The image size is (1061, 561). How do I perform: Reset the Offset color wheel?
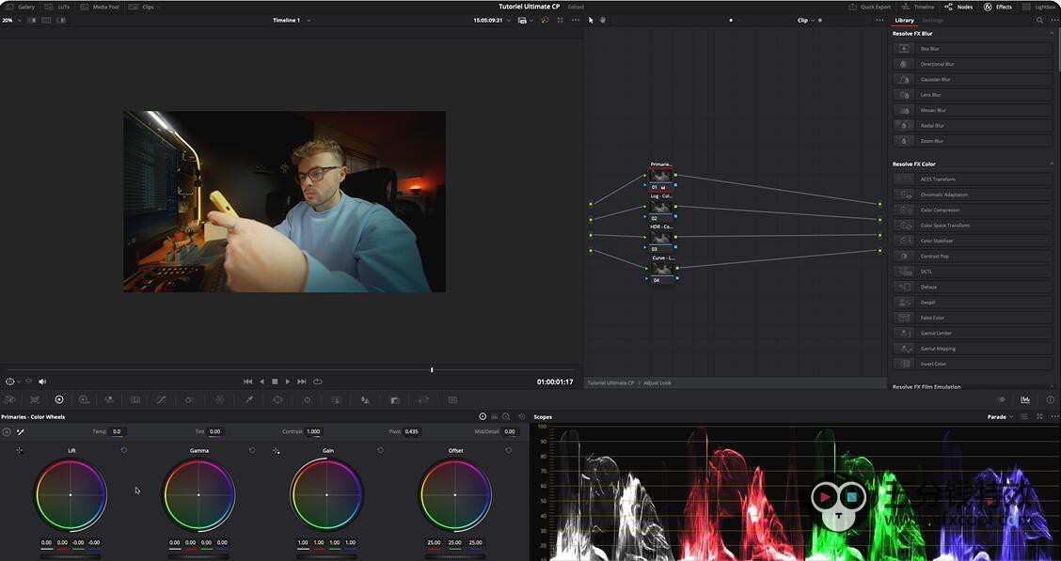point(508,450)
